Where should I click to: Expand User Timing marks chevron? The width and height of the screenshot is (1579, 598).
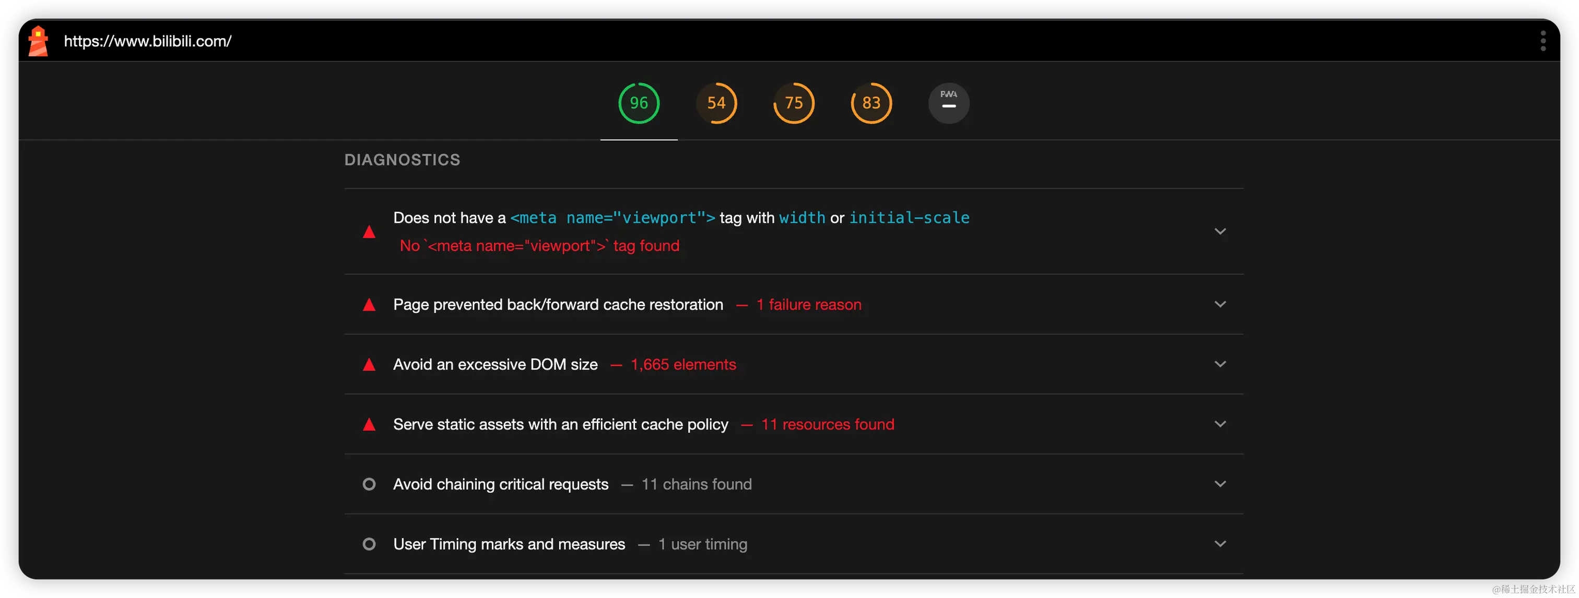[1220, 544]
